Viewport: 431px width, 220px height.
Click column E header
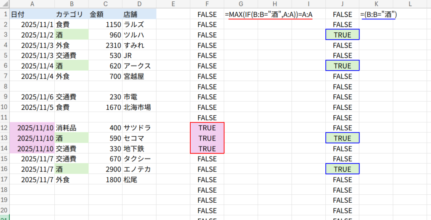(173, 3)
